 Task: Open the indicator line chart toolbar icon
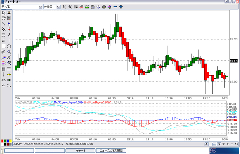coord(81,7)
